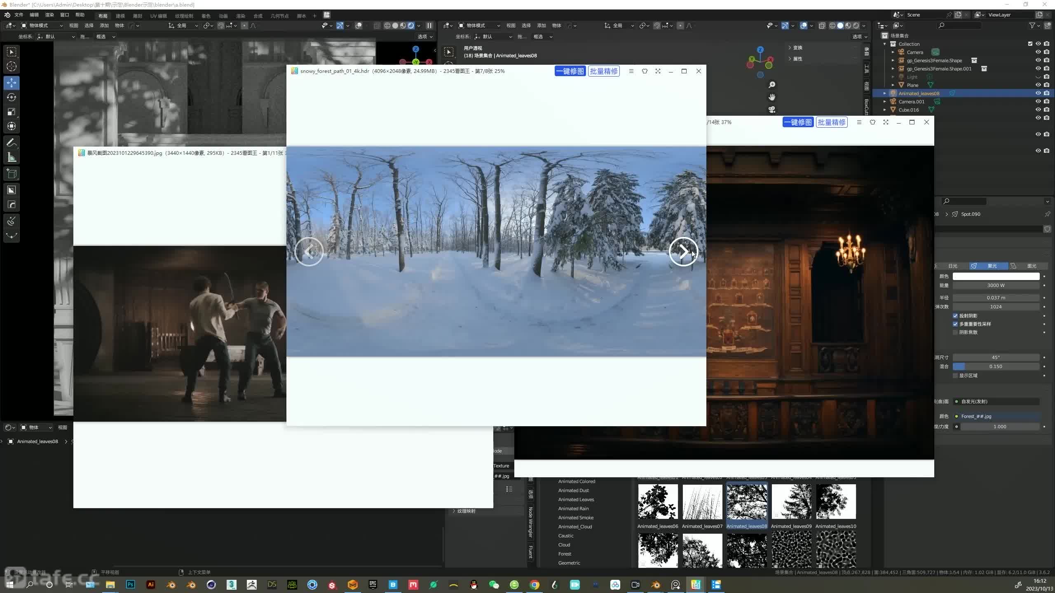Viewport: 1055px width, 593px height.
Task: Hide Plane object eye icon in outliner
Action: 1038,85
